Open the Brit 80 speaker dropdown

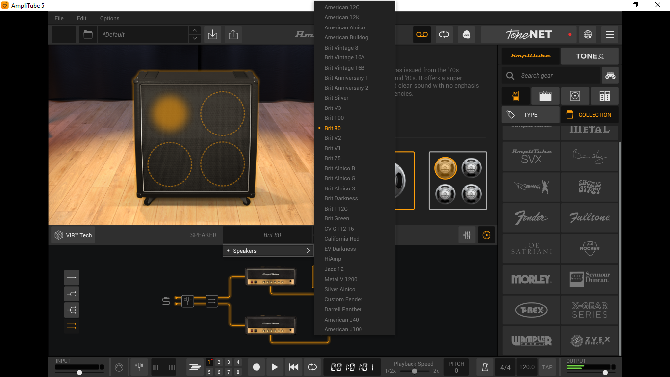tap(267, 235)
